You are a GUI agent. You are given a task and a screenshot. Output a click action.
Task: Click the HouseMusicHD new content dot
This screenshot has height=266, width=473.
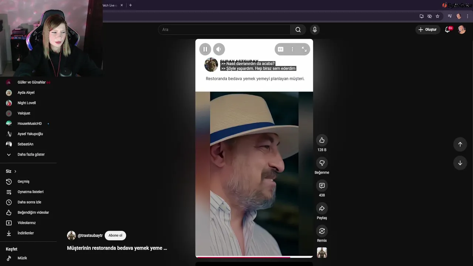[48, 124]
